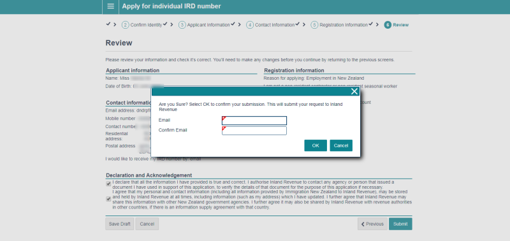Click the Email label in dialog
Viewport: 510px width, 241px height.
pos(164,120)
